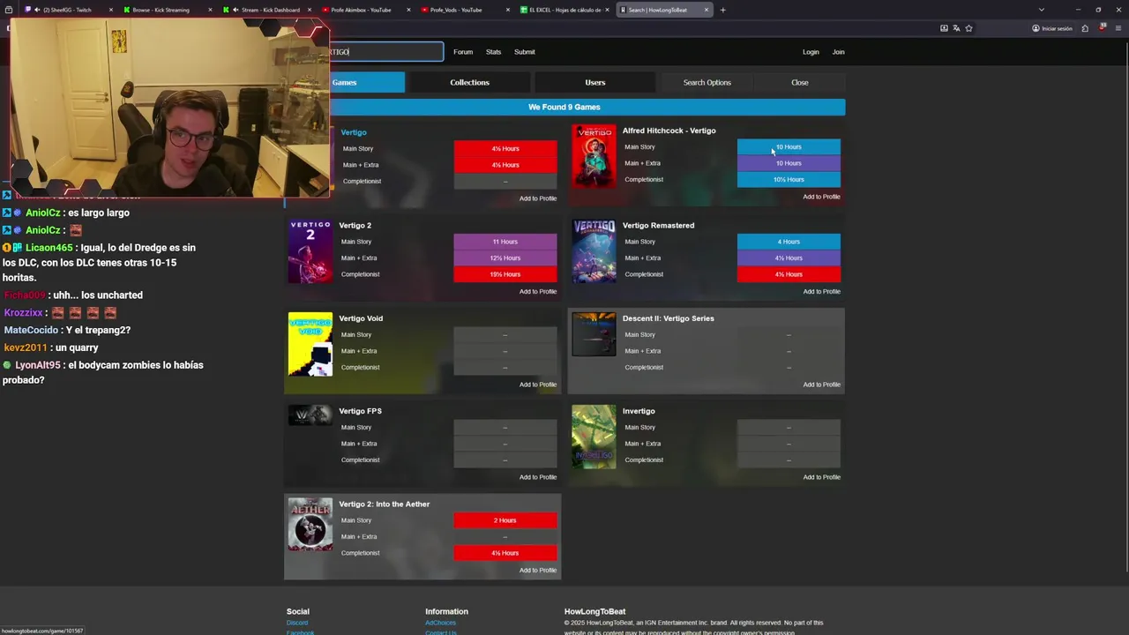Open the Vertigo FPS title link

(x=360, y=411)
